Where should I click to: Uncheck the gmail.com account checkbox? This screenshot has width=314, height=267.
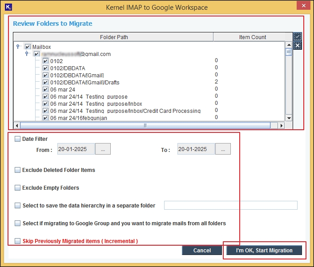(x=36, y=54)
